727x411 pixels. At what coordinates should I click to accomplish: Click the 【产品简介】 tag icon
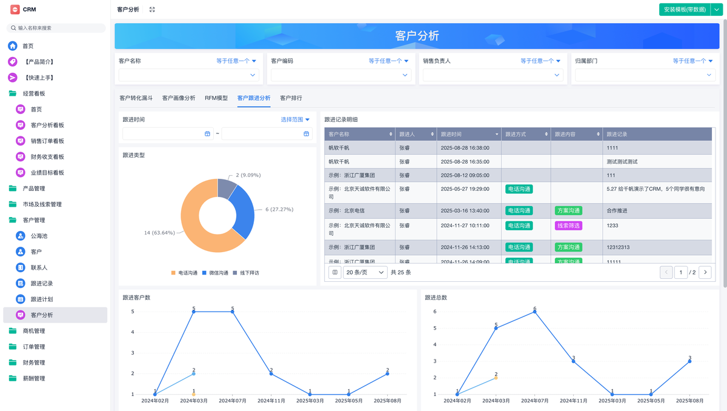pos(13,62)
